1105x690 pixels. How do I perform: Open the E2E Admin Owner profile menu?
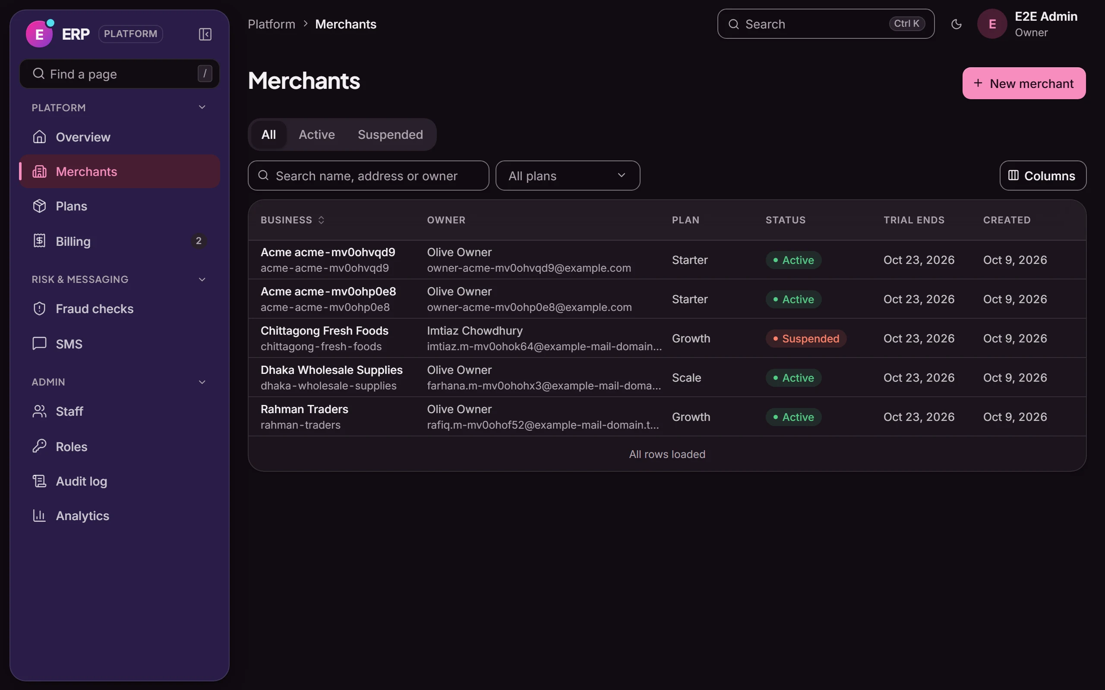point(1029,24)
